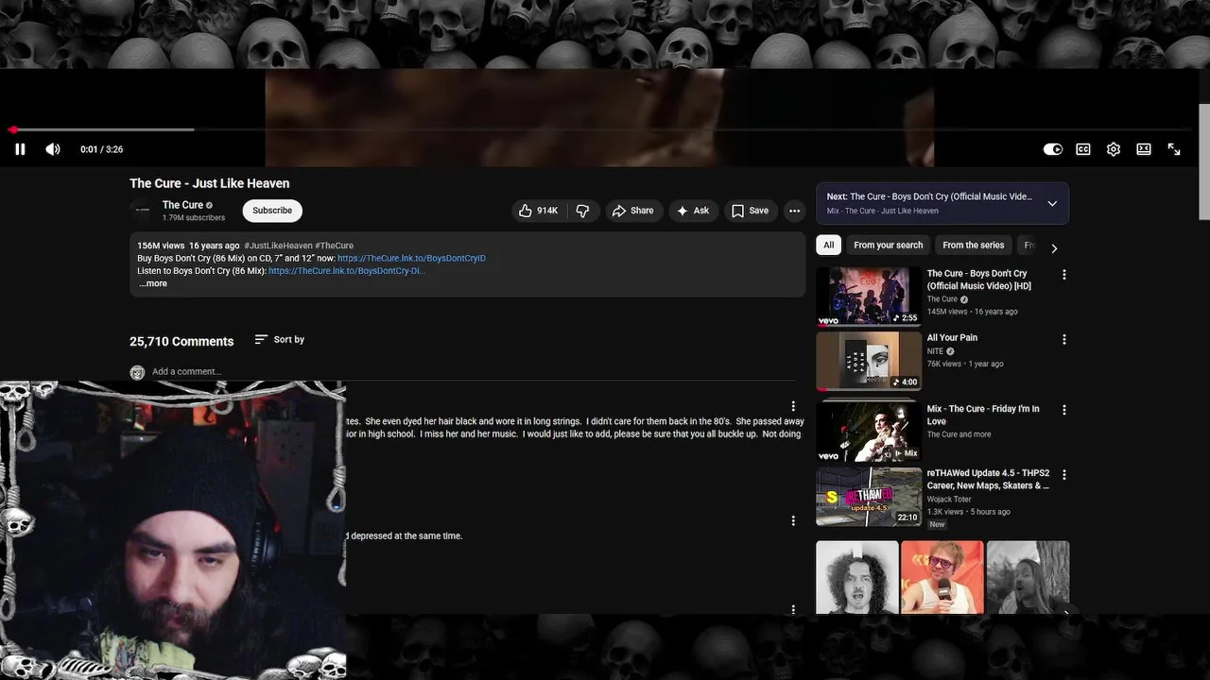This screenshot has width=1210, height=680.
Task: Expand description with ...more
Action: point(153,283)
